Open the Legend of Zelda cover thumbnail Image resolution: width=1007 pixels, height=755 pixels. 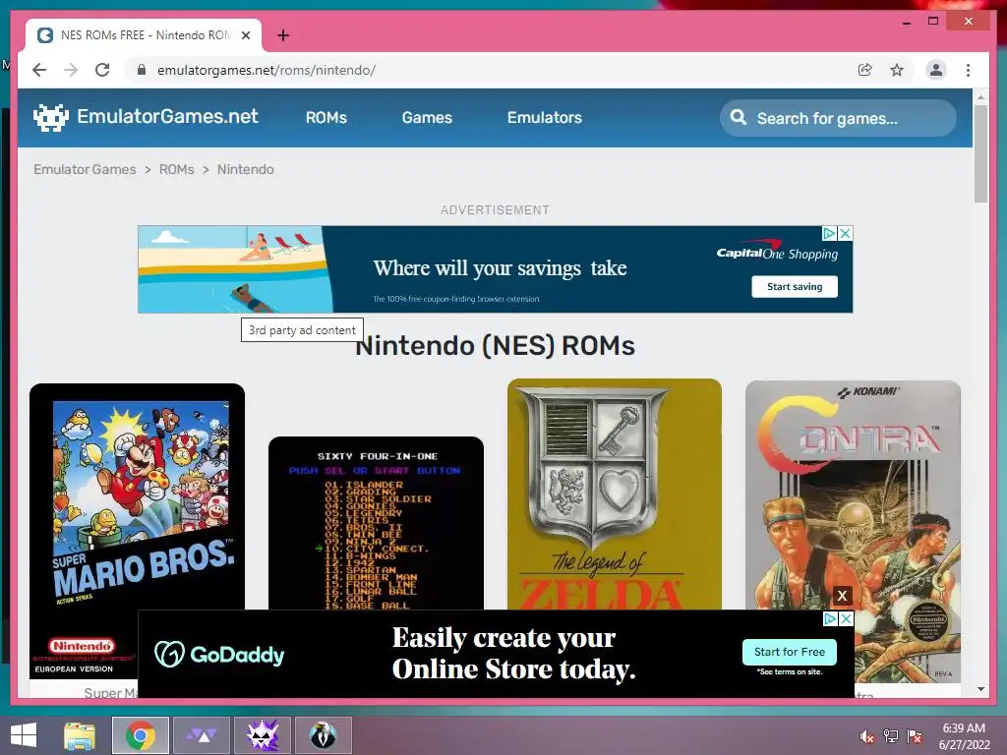(615, 494)
